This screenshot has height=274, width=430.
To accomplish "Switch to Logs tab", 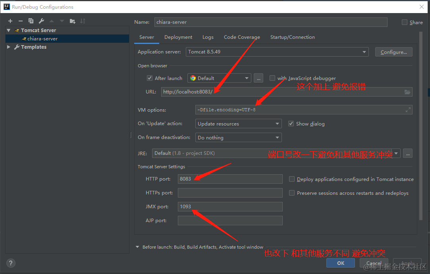I will click(208, 37).
